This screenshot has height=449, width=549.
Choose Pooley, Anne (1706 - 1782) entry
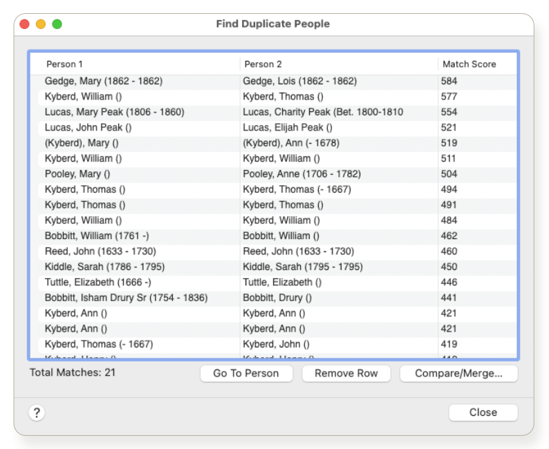pos(301,174)
